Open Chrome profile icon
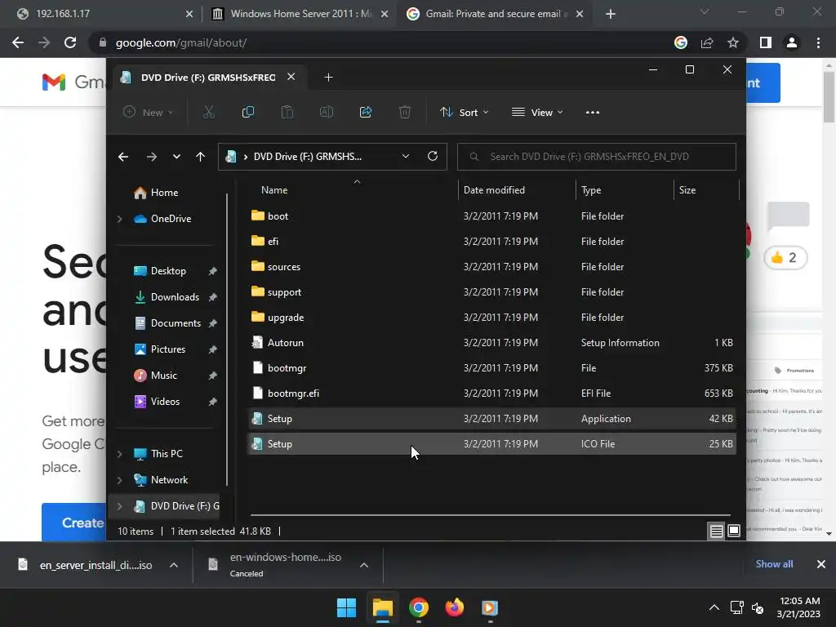 (792, 42)
